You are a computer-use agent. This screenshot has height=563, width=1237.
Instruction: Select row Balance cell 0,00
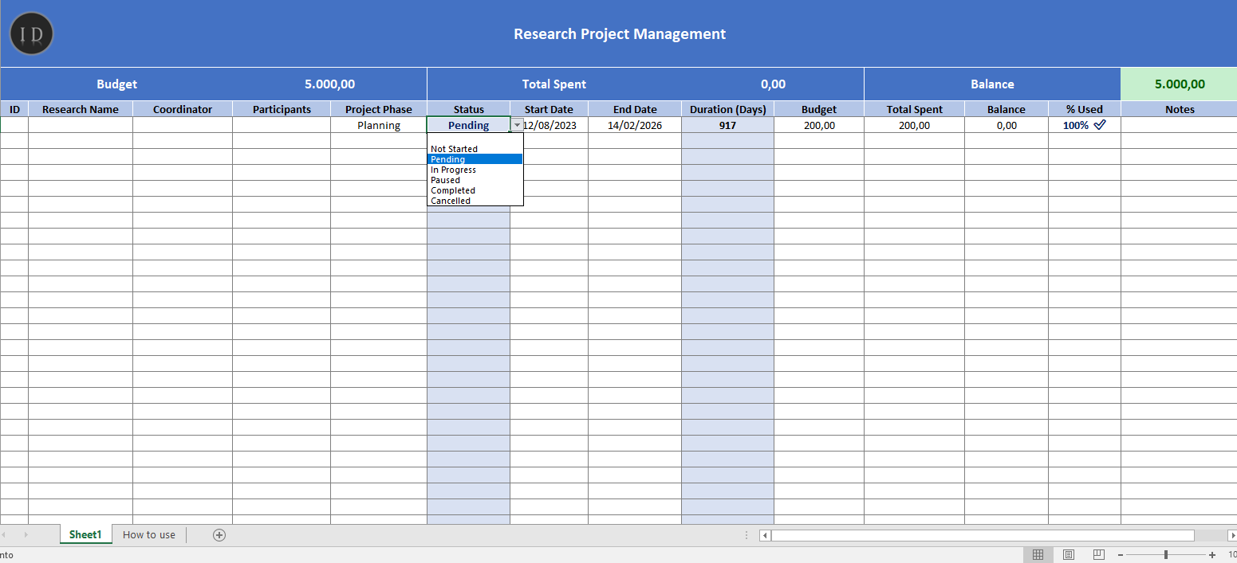tap(1007, 125)
